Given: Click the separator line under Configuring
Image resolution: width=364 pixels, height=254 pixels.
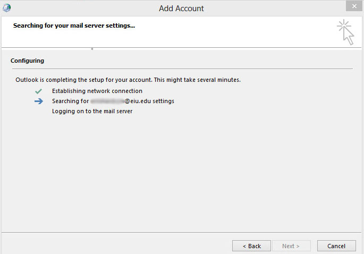Looking at the screenshot, I should pos(182,69).
